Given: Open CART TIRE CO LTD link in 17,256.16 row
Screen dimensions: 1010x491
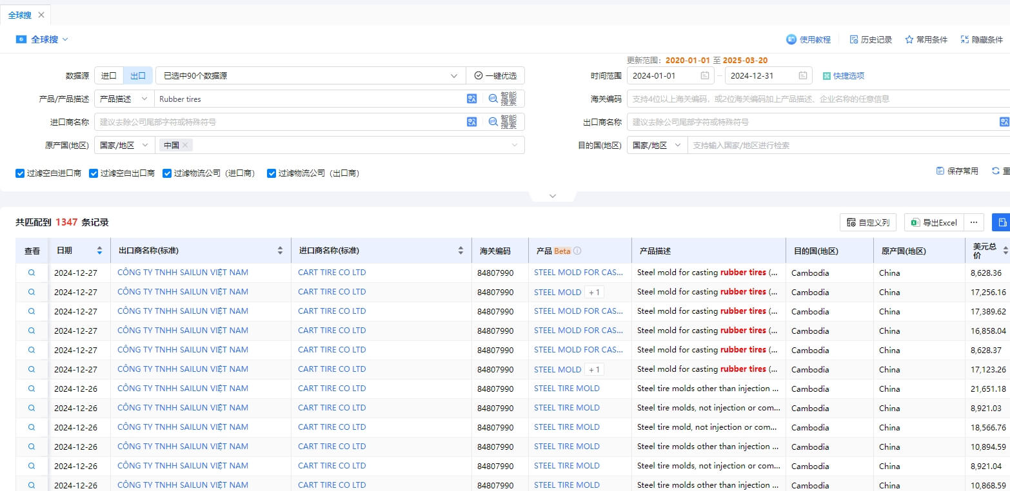Looking at the screenshot, I should pyautogui.click(x=332, y=292).
